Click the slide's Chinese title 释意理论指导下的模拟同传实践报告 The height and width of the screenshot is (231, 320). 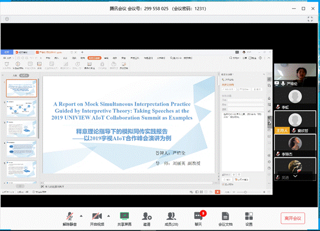point(122,131)
